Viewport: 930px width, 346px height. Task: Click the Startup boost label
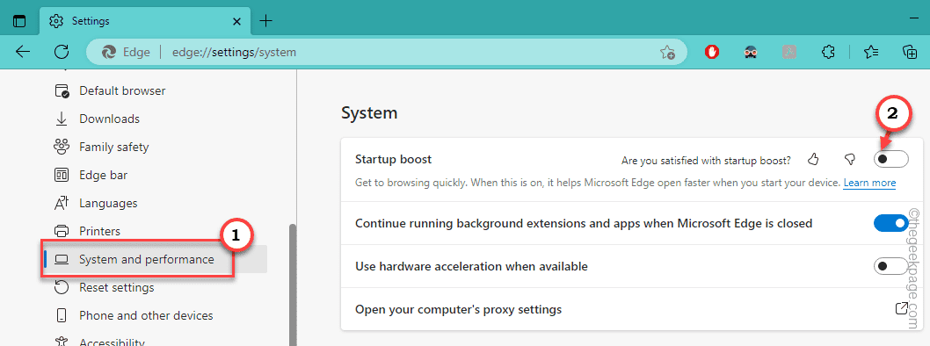393,159
